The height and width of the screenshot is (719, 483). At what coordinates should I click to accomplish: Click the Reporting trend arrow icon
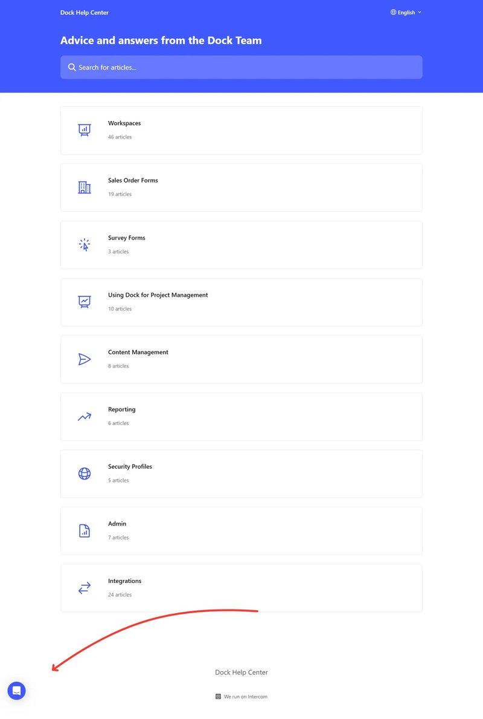coord(85,417)
